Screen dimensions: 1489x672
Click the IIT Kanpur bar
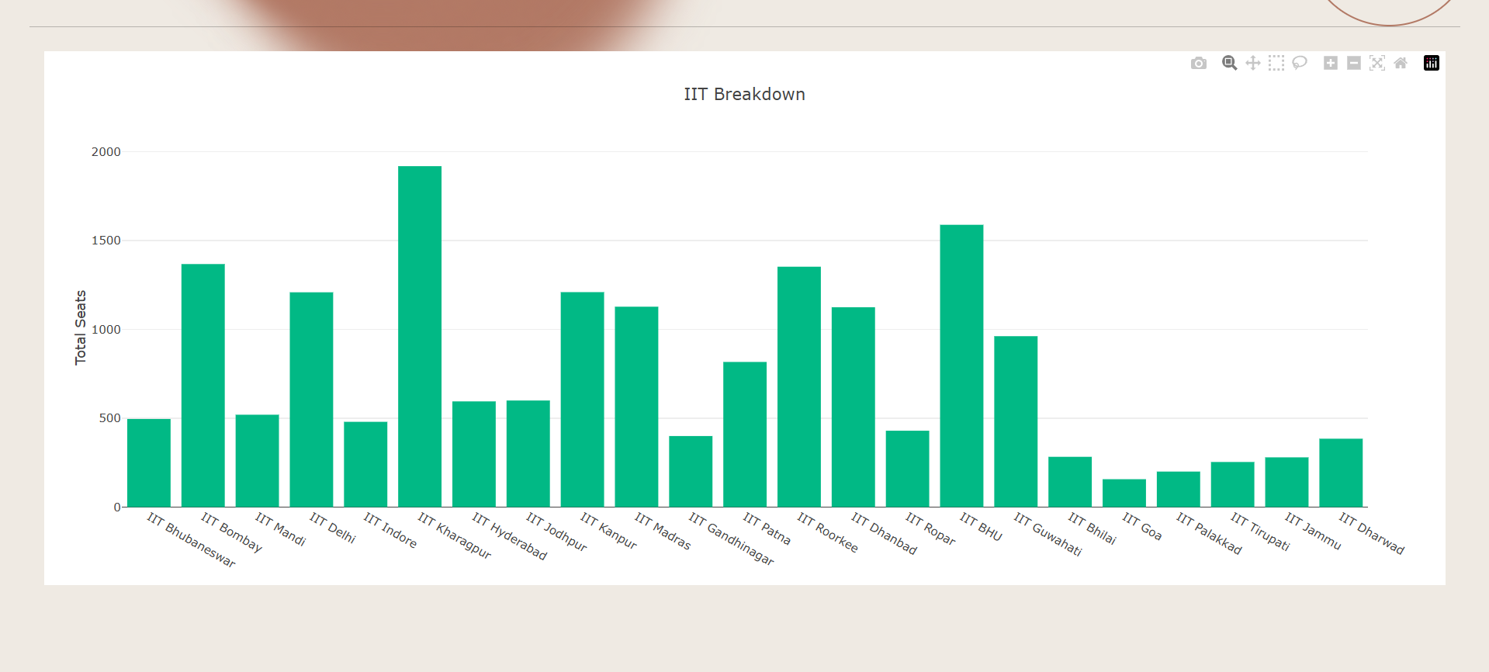click(583, 400)
